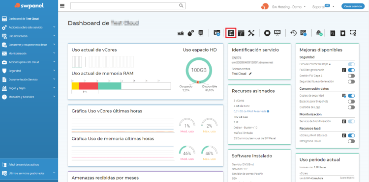
Task: Enable Espacio para Snapshots switch
Action: click(x=351, y=102)
